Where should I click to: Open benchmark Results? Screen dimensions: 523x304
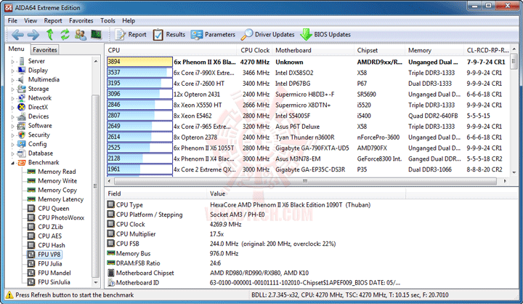tap(169, 34)
